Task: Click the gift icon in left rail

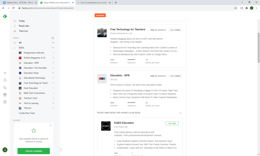Action: pyautogui.click(x=5, y=95)
